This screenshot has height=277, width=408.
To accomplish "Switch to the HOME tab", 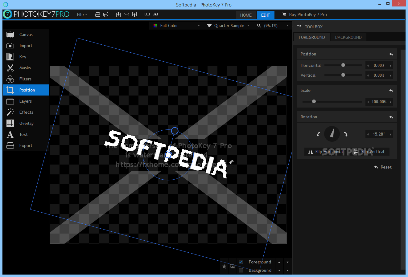I will pyautogui.click(x=246, y=15).
